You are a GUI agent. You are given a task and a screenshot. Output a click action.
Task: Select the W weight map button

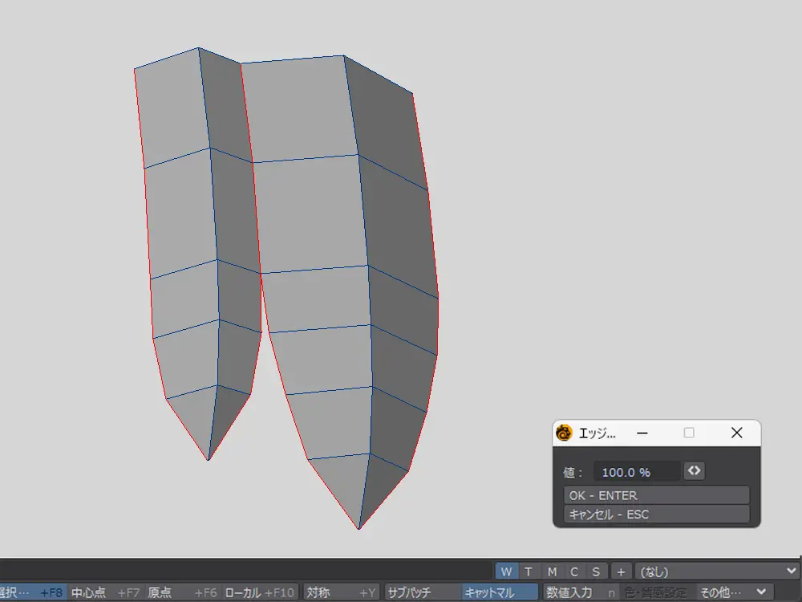coord(506,571)
